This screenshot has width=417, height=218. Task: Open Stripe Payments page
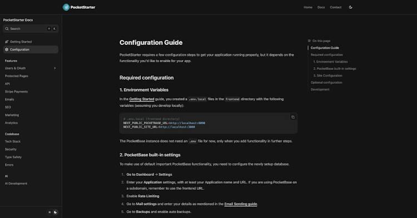coord(16,92)
